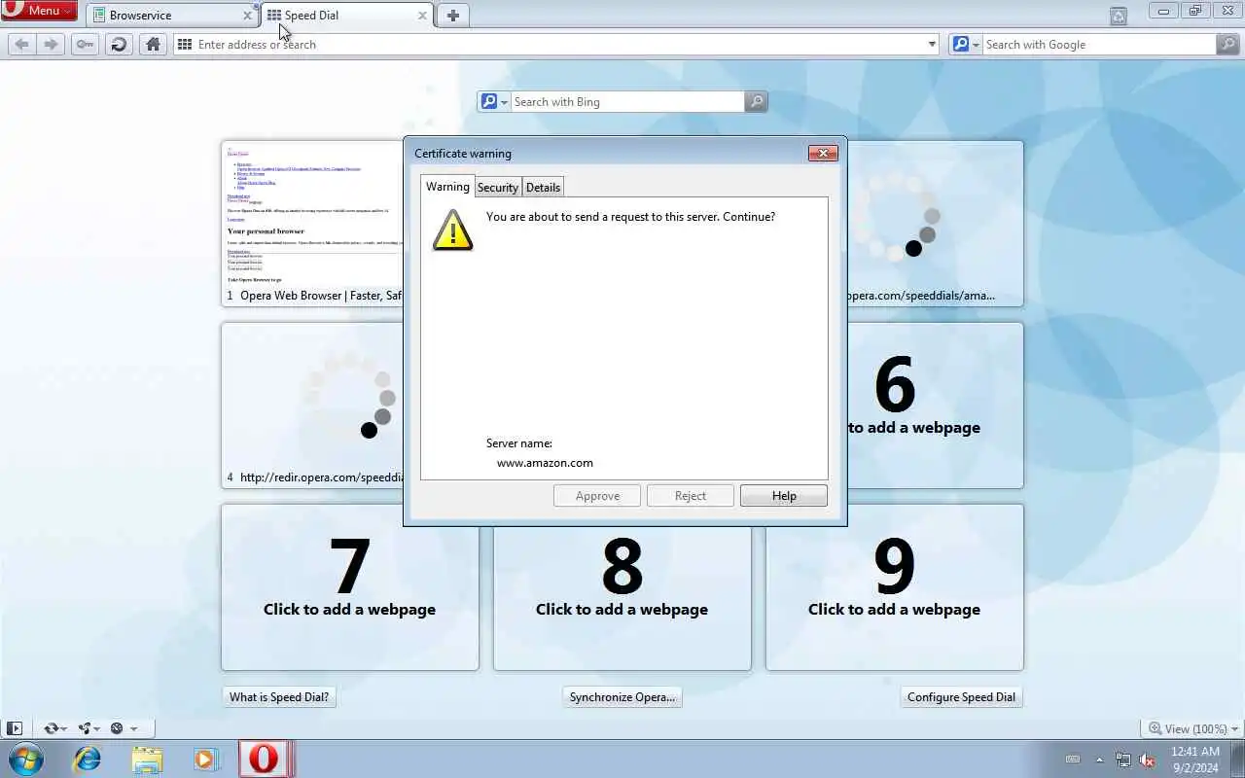This screenshot has width=1245, height=778.
Task: Focus the Search with Google field
Action: 1099,44
